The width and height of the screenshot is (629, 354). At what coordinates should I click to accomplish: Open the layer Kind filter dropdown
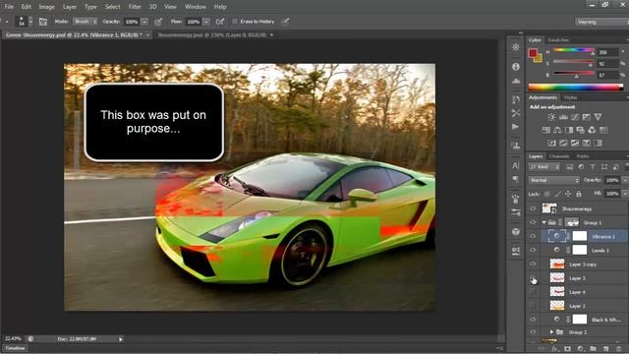(x=544, y=167)
